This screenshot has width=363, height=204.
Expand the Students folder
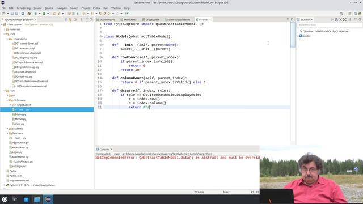(7, 129)
